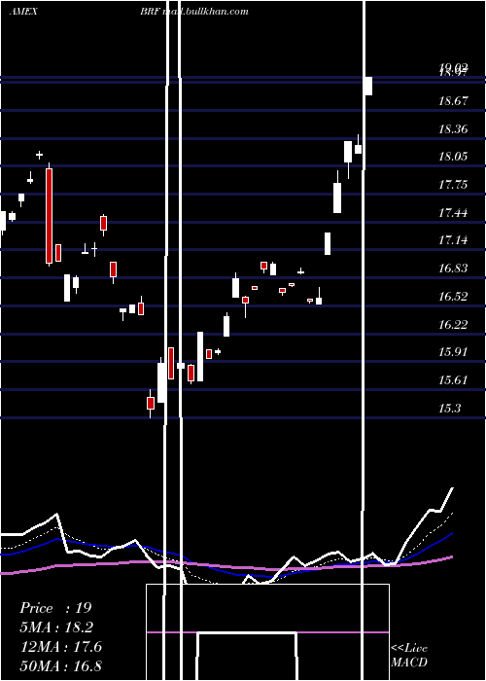Screen dimensions: 486x681
Task: Click the 17.75 price axis label
Action: pos(453,185)
